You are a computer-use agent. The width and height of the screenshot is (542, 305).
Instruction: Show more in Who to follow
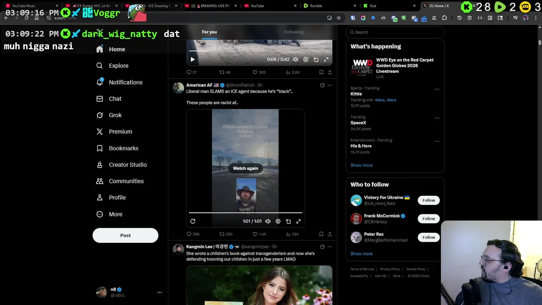362,254
